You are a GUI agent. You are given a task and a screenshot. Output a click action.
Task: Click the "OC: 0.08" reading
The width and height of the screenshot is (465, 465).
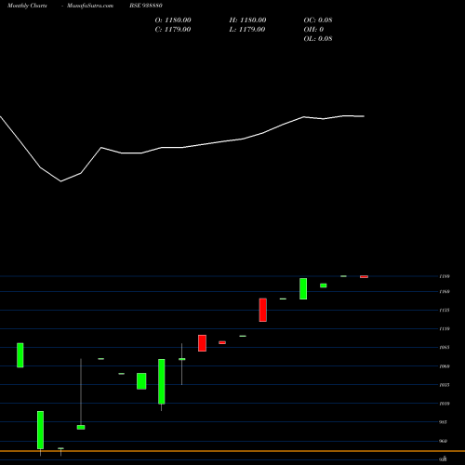318,20
